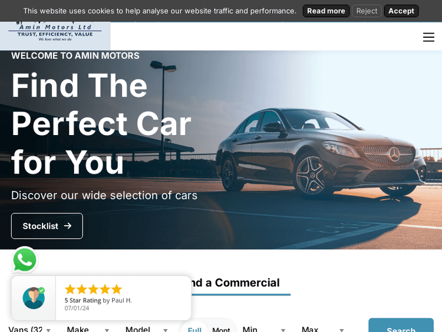Click the reviewer avatar icon
The image size is (442, 332).
coord(34,298)
